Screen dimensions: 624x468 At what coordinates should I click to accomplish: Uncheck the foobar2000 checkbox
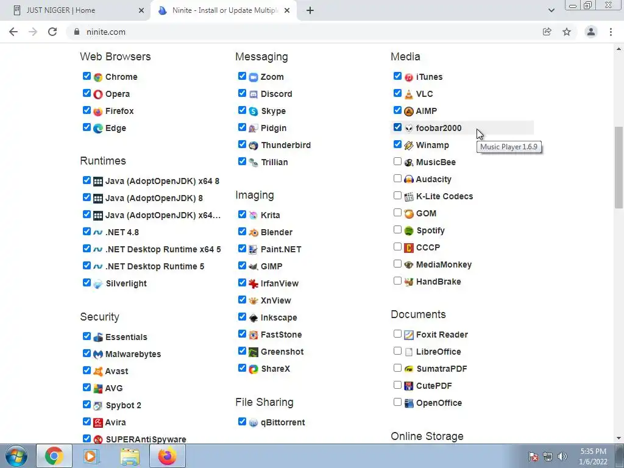(397, 127)
